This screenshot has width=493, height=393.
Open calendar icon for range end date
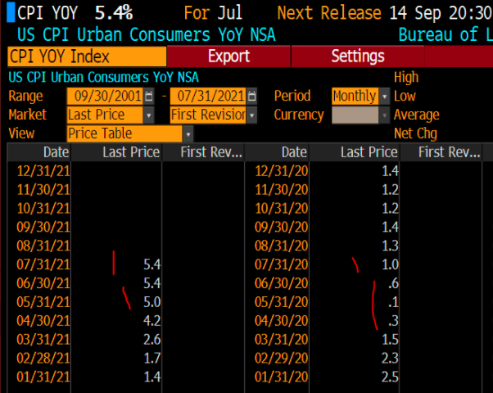coord(251,97)
